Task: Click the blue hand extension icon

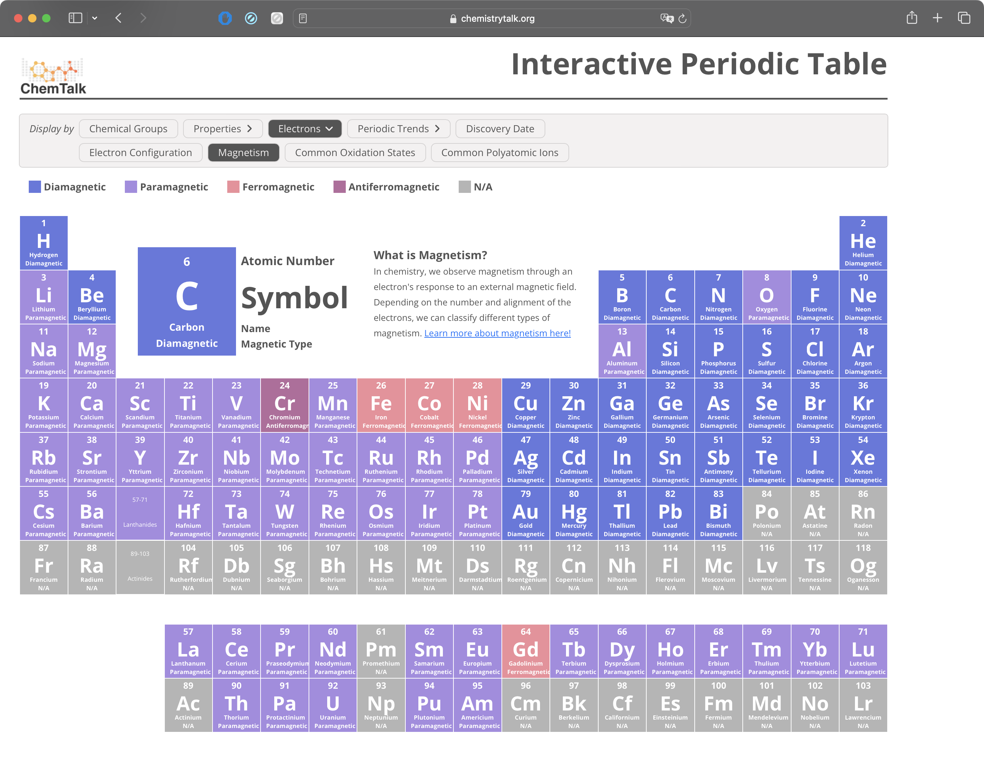Action: point(225,18)
